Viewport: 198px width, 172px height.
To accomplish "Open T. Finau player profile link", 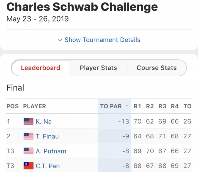I will [47, 136].
